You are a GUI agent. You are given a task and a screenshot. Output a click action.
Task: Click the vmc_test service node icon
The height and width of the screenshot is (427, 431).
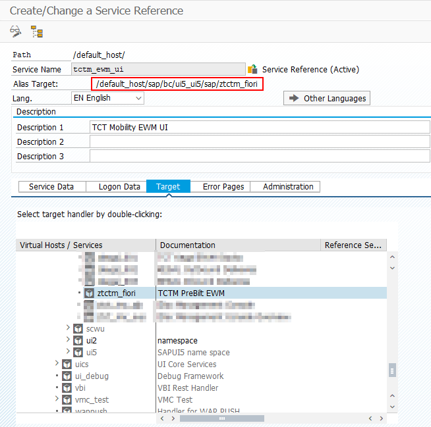click(x=67, y=399)
